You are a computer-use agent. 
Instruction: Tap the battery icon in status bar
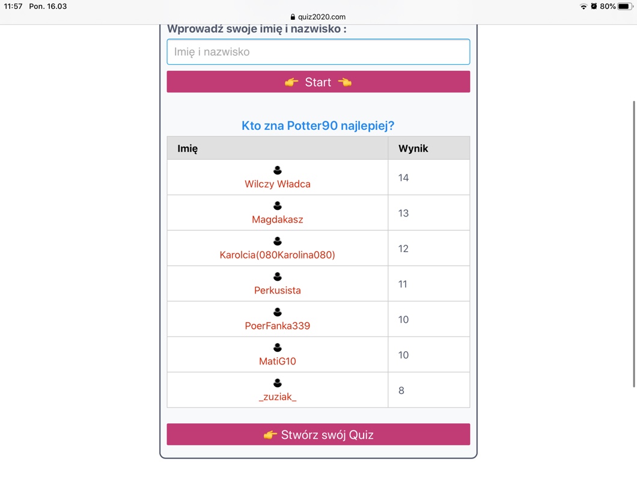[x=624, y=7]
